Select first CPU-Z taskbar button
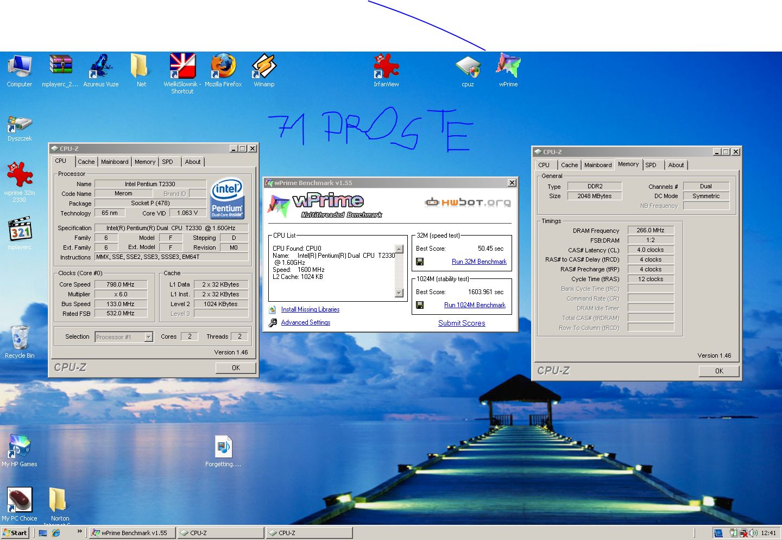782x540 pixels. pos(220,533)
